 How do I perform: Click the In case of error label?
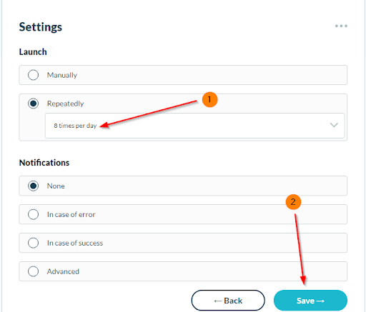point(71,214)
